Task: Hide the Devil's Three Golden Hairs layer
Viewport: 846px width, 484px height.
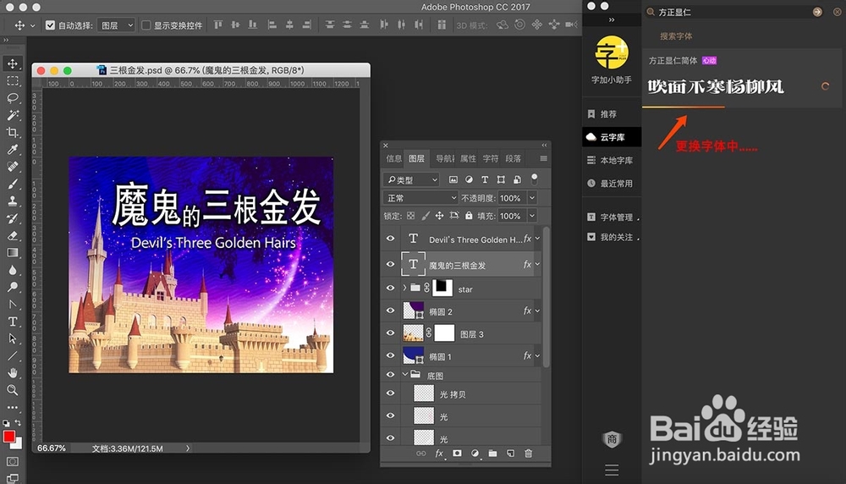Action: click(390, 239)
